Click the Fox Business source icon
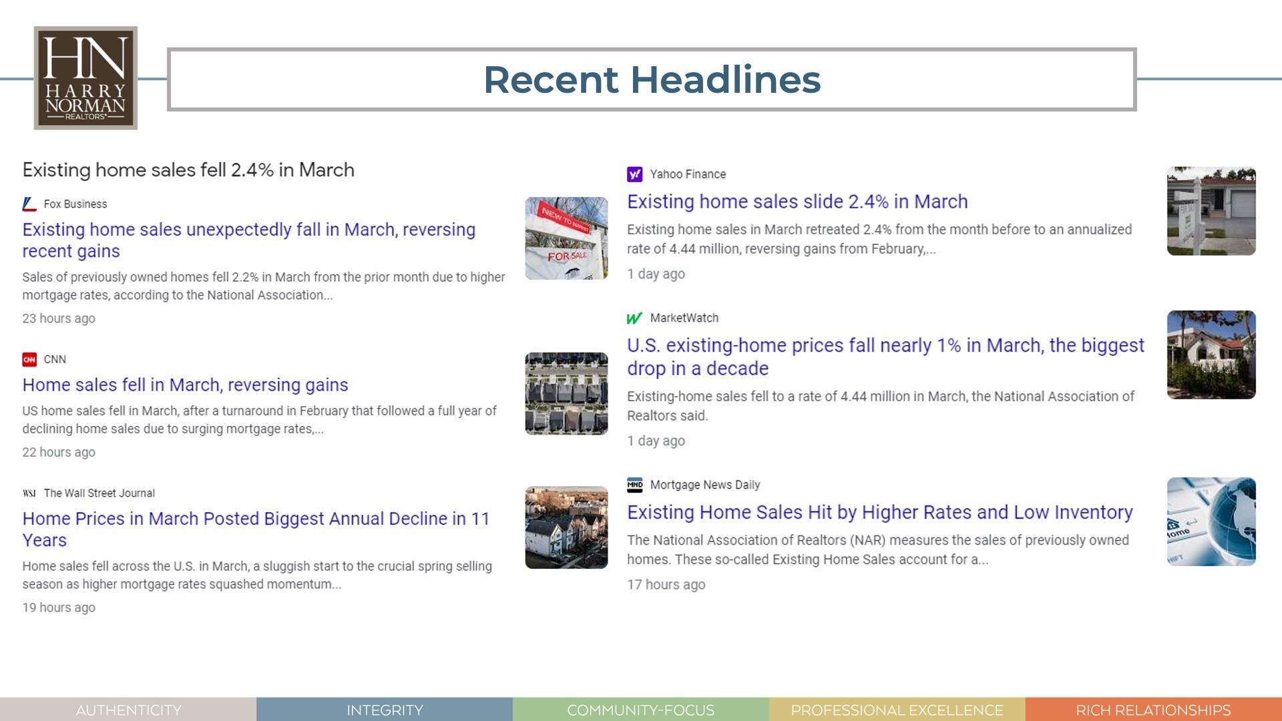The width and height of the screenshot is (1282, 721). (29, 204)
